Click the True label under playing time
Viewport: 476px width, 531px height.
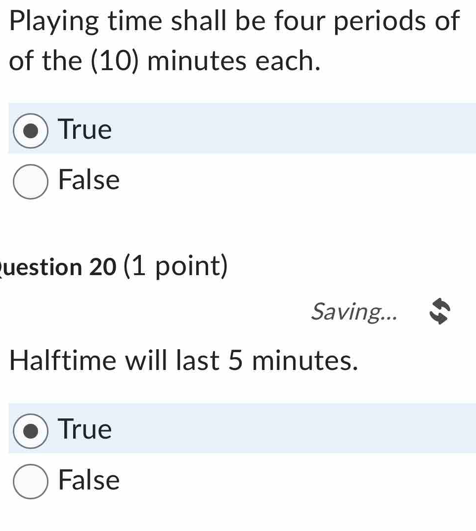(85, 129)
